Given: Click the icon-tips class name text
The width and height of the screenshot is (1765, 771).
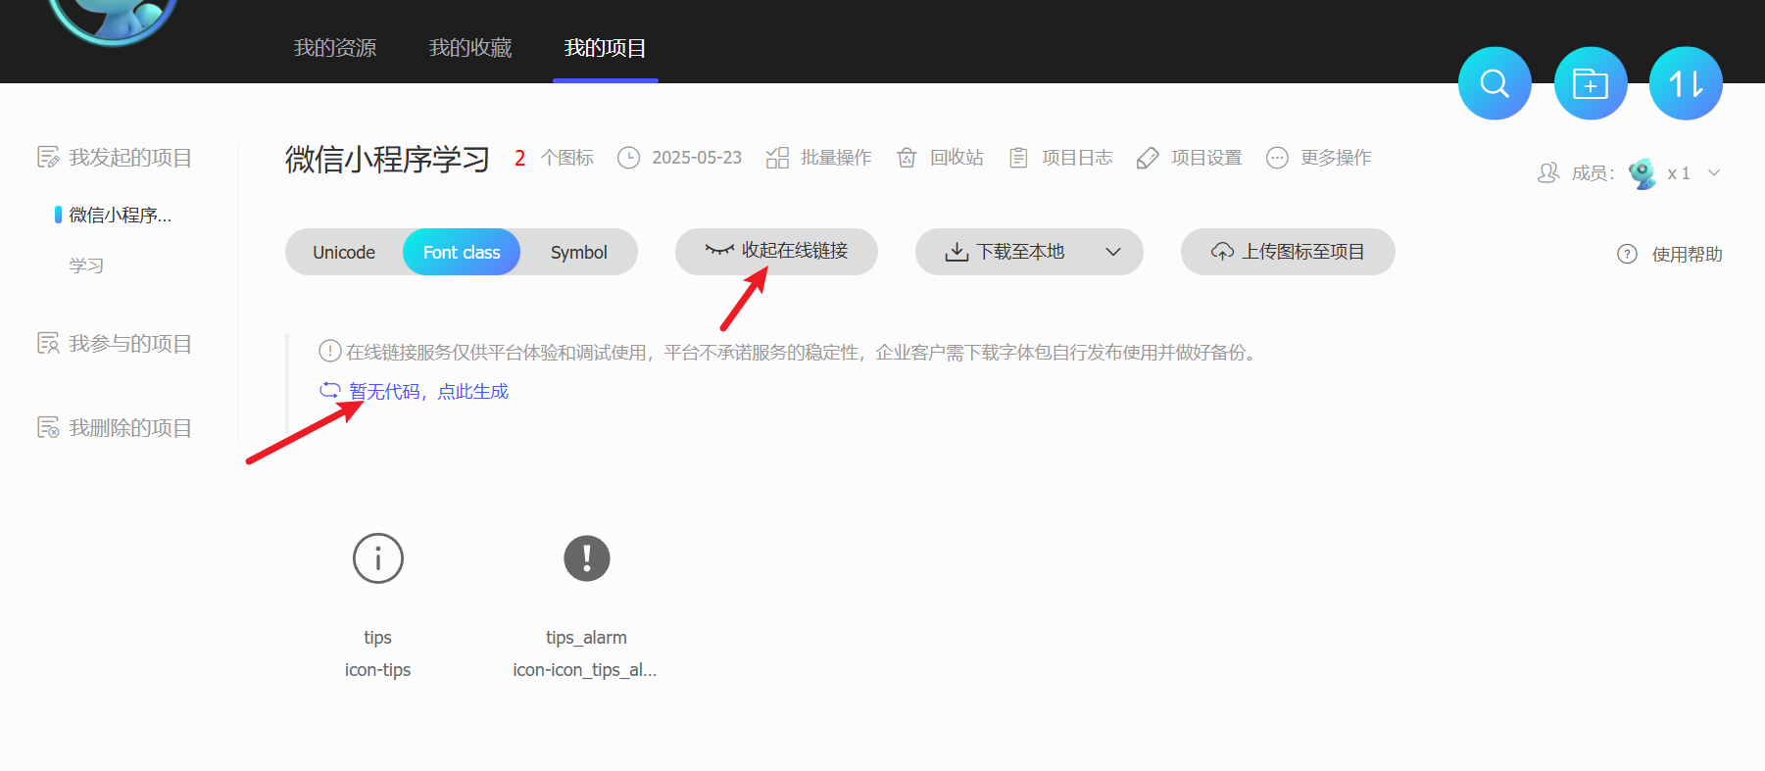Looking at the screenshot, I should pos(377,670).
